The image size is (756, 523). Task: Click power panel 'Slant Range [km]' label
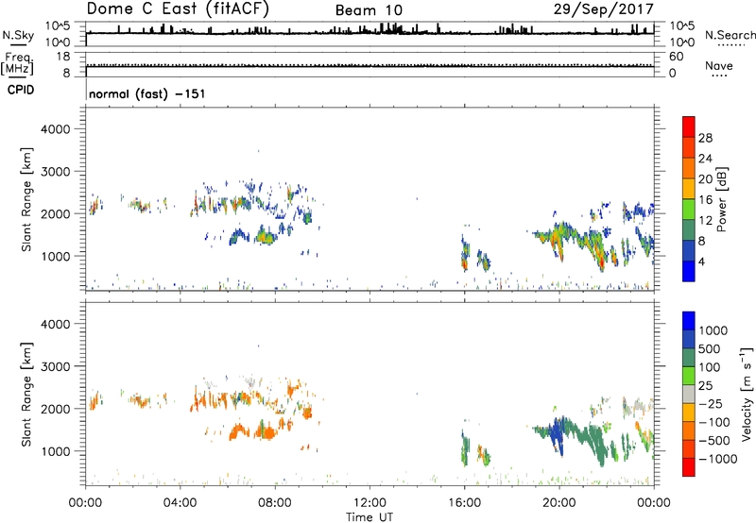tap(26, 199)
